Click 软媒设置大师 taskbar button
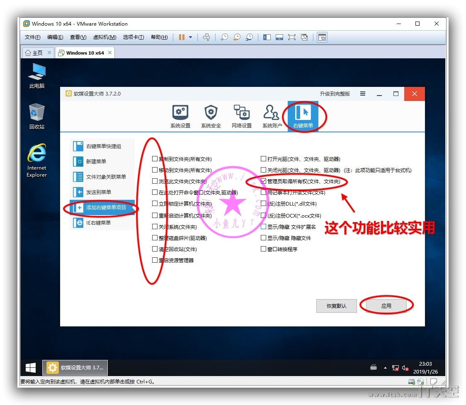 [x=75, y=368]
